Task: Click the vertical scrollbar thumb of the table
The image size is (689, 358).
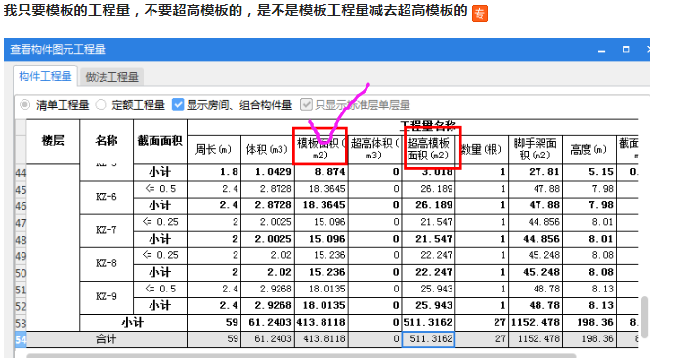Action: (x=644, y=317)
